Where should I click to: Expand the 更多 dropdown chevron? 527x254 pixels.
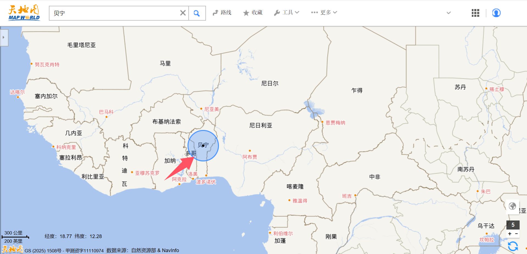[334, 13]
